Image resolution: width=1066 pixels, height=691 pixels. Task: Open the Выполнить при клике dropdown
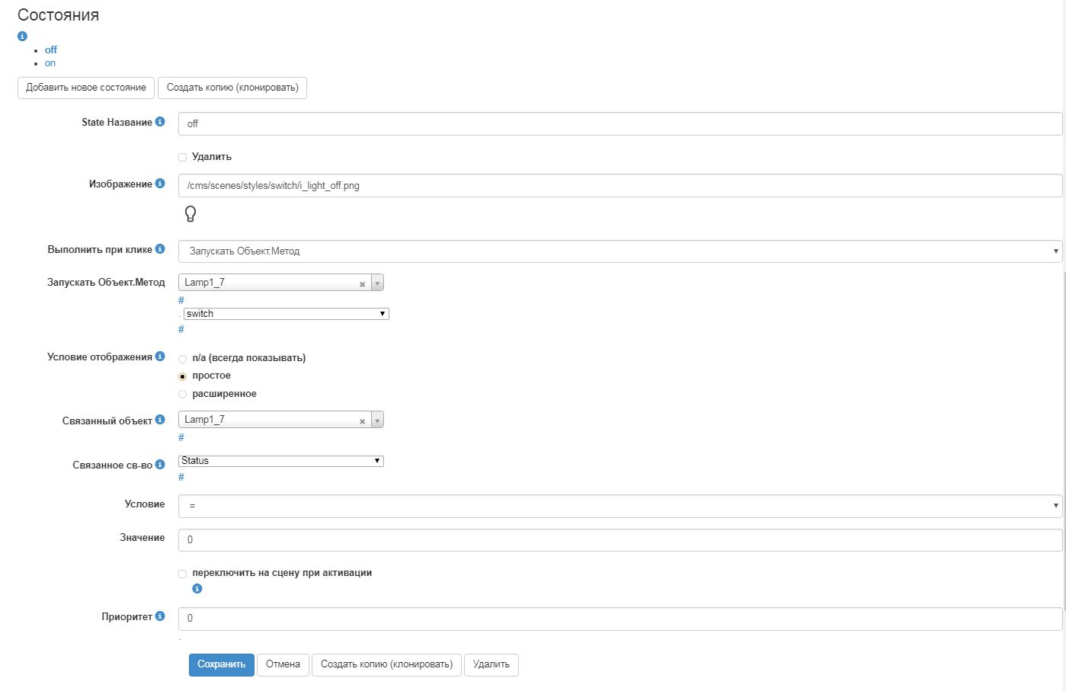619,251
